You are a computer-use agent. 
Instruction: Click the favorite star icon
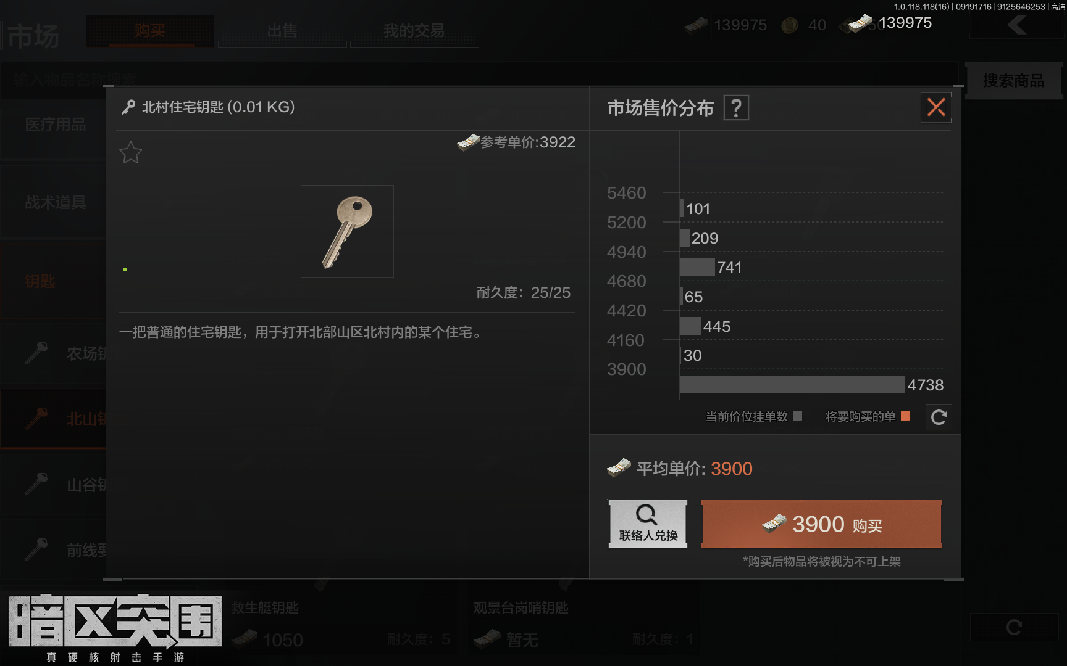[x=130, y=152]
